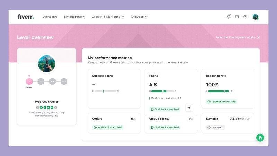The image size is (277, 156).
Task: Click the seller profile photo in level card
Action: pyautogui.click(x=46, y=64)
